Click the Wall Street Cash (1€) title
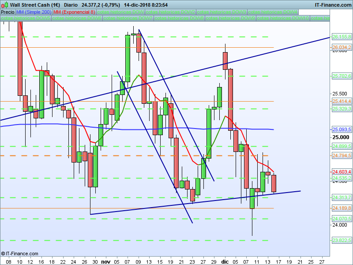Image resolution: width=353 pixels, height=265 pixels. point(35,5)
